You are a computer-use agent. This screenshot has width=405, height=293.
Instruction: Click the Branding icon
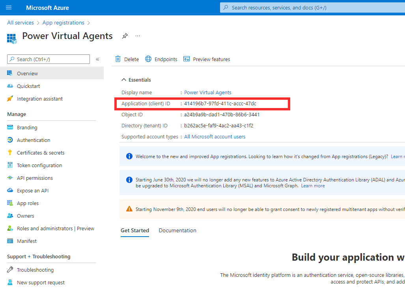click(10, 127)
